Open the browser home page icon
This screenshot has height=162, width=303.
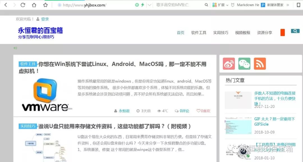(x=34, y=5)
